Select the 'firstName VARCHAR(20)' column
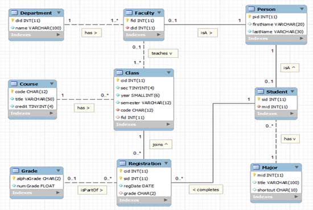Viewport: 313px width, 210px height. (276, 24)
